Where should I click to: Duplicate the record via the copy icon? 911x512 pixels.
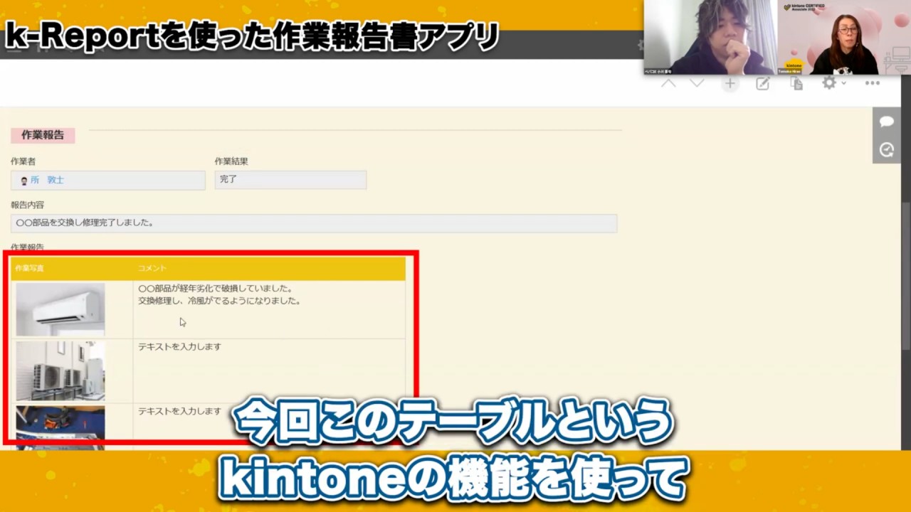796,83
